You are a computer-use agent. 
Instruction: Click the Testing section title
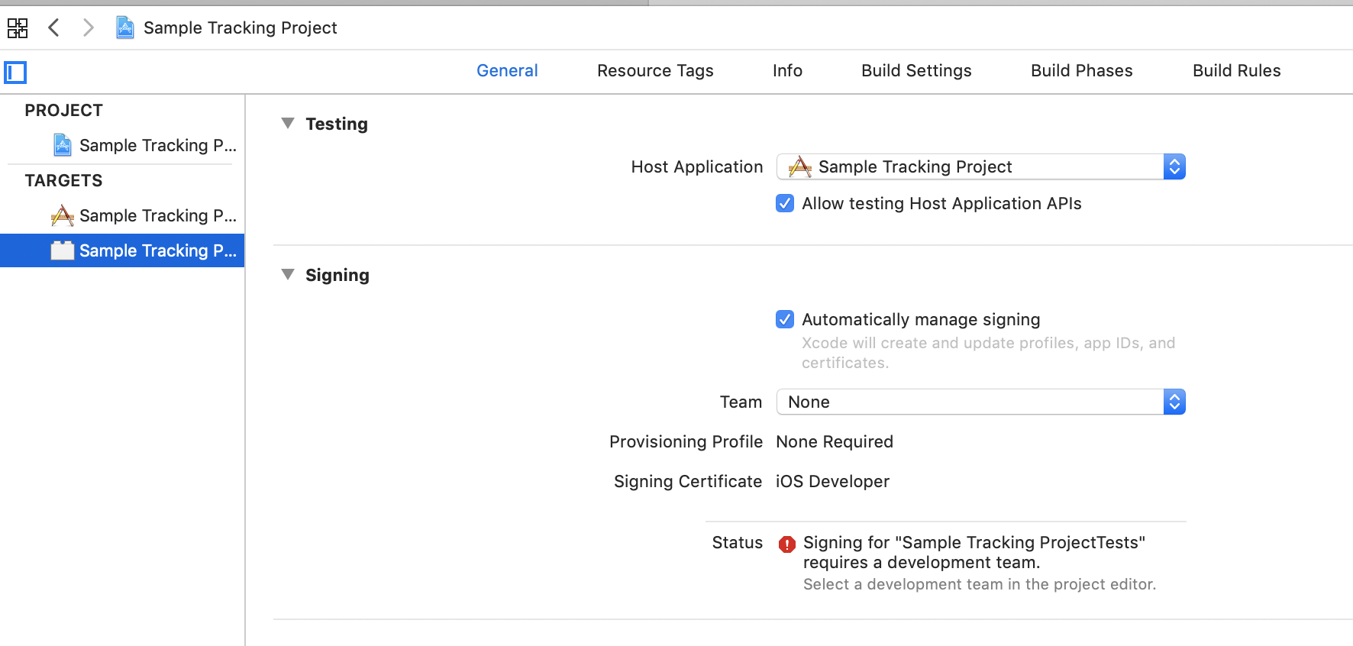(x=337, y=124)
